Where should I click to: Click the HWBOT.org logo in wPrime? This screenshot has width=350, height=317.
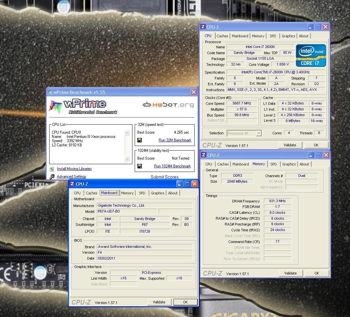coord(168,104)
